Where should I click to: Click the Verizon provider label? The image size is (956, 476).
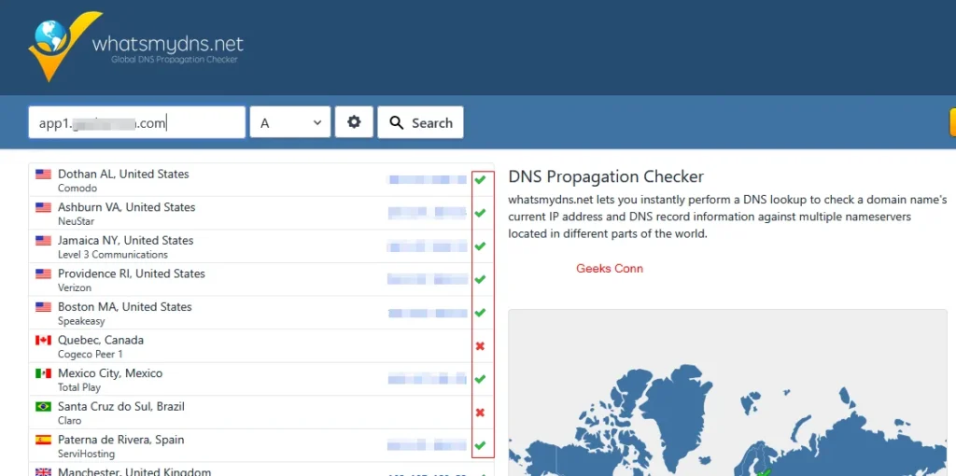(75, 287)
